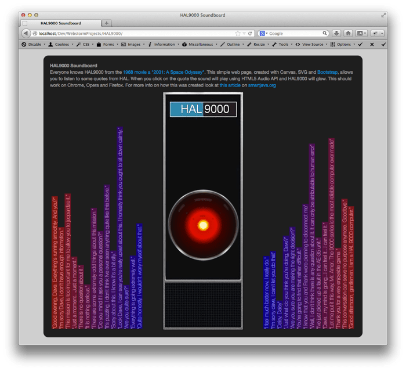The image size is (406, 371).
Task: Play 'I'm sorry dave, I can't let you do that'
Action: (x=273, y=290)
